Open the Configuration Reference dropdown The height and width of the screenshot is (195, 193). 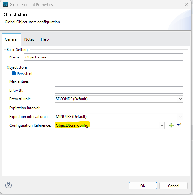click(162, 125)
